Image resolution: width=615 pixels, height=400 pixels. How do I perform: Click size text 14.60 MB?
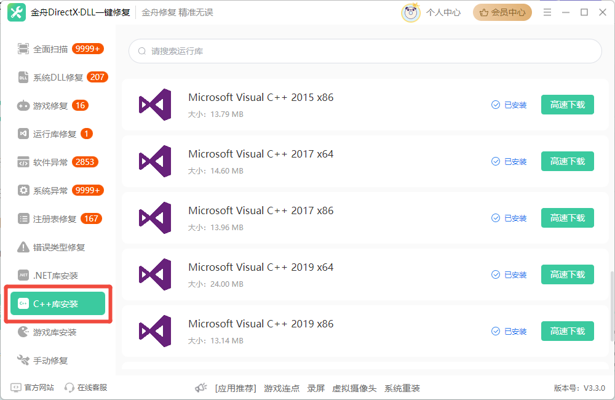click(x=227, y=170)
